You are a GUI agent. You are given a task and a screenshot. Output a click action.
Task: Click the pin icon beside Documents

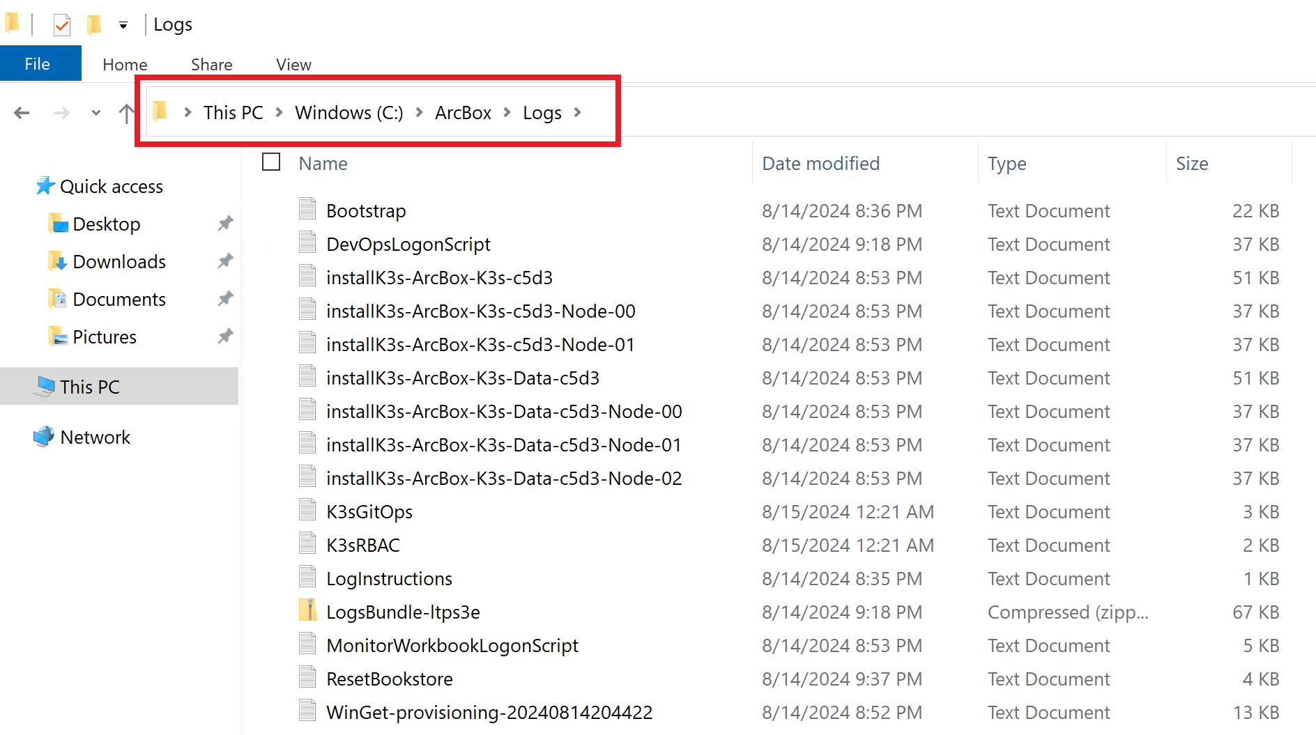pos(225,299)
